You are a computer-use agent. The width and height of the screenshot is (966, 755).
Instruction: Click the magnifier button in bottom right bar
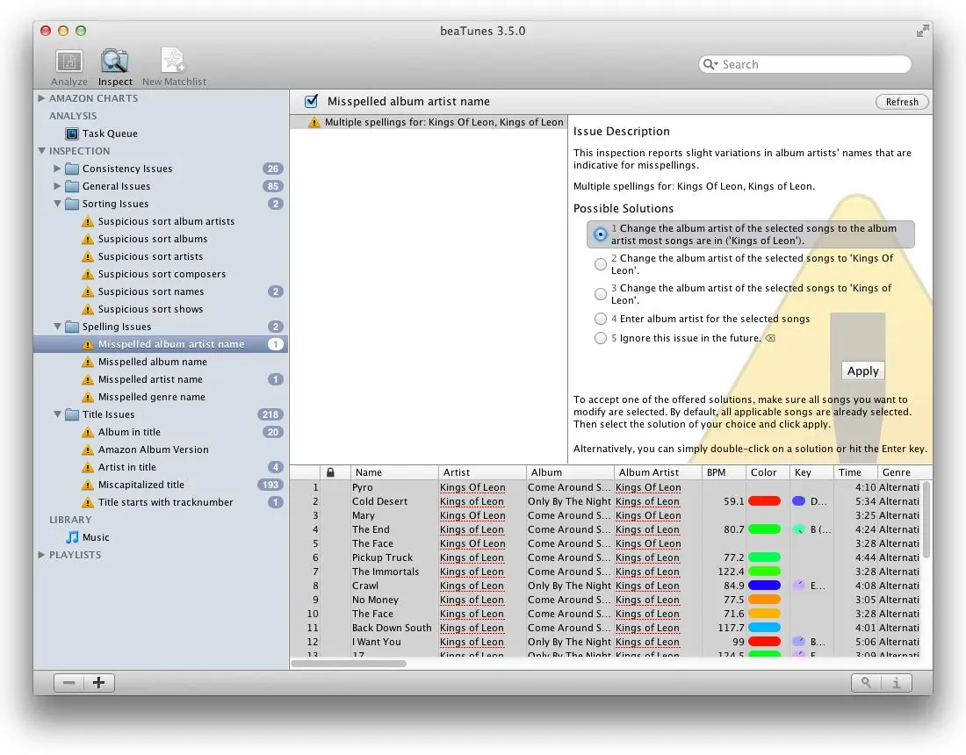pos(866,682)
